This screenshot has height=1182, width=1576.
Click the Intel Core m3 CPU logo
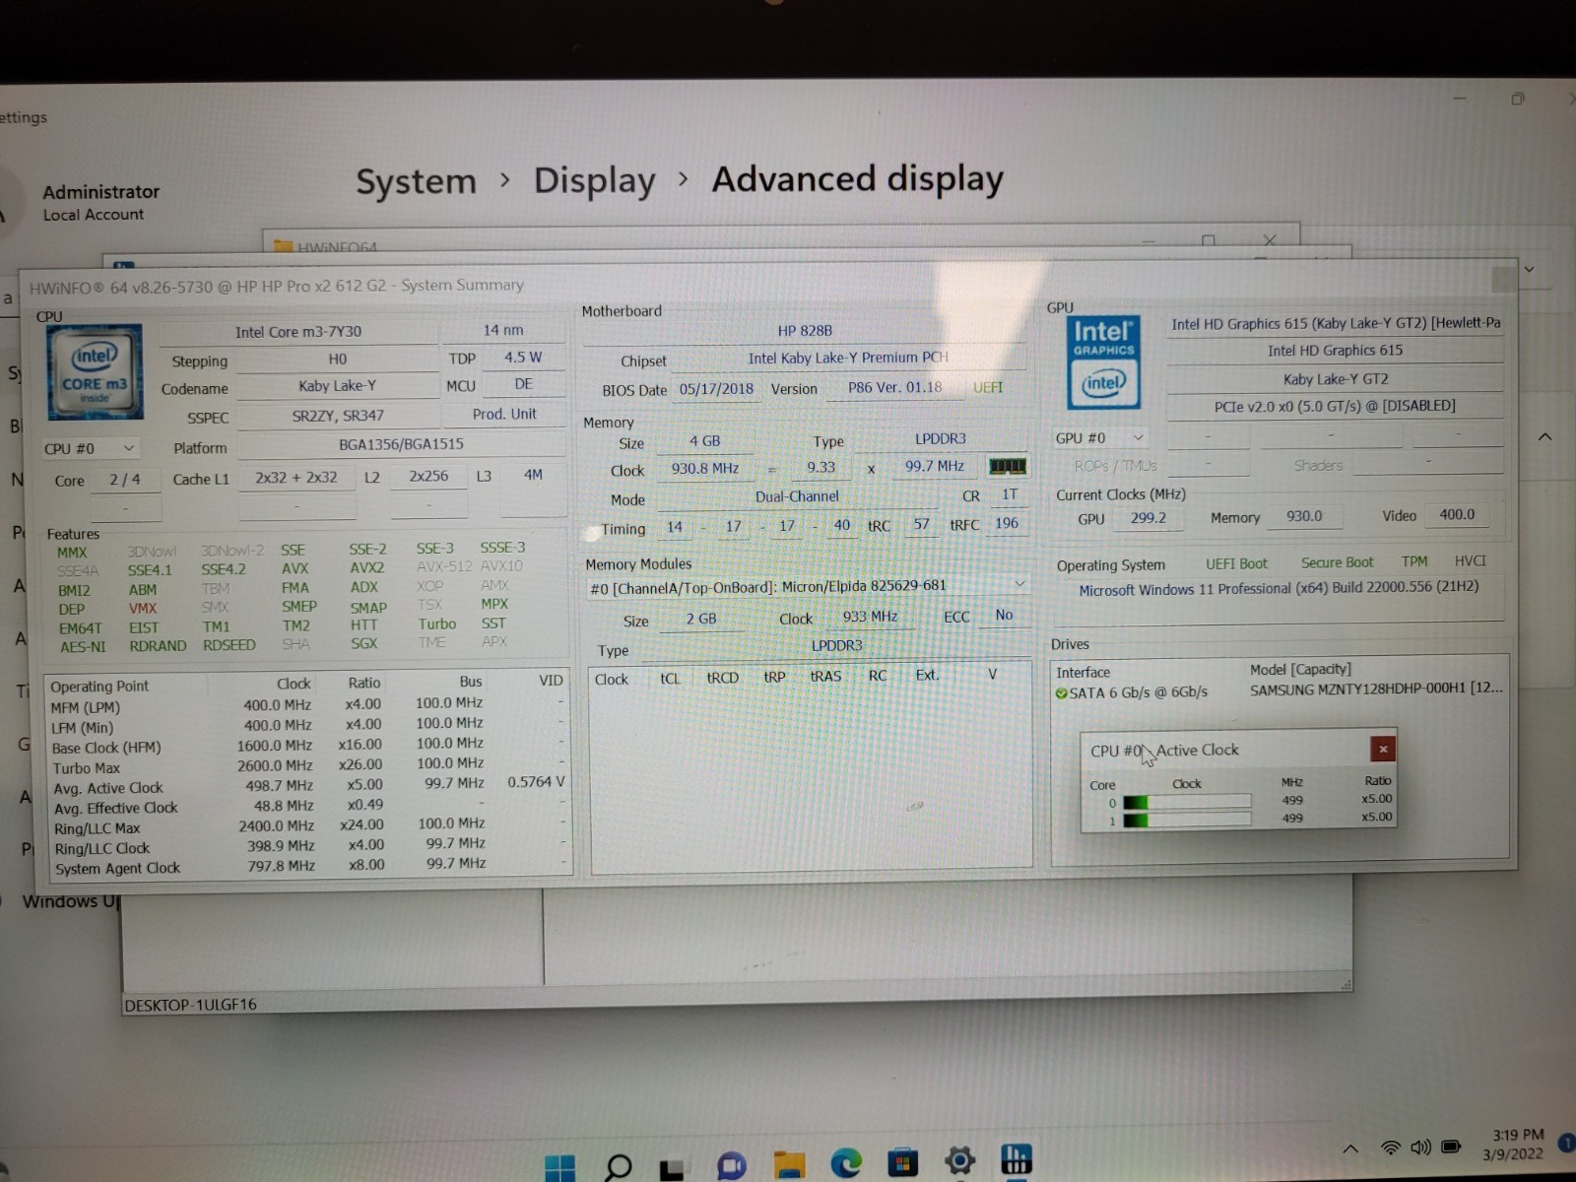pos(95,372)
